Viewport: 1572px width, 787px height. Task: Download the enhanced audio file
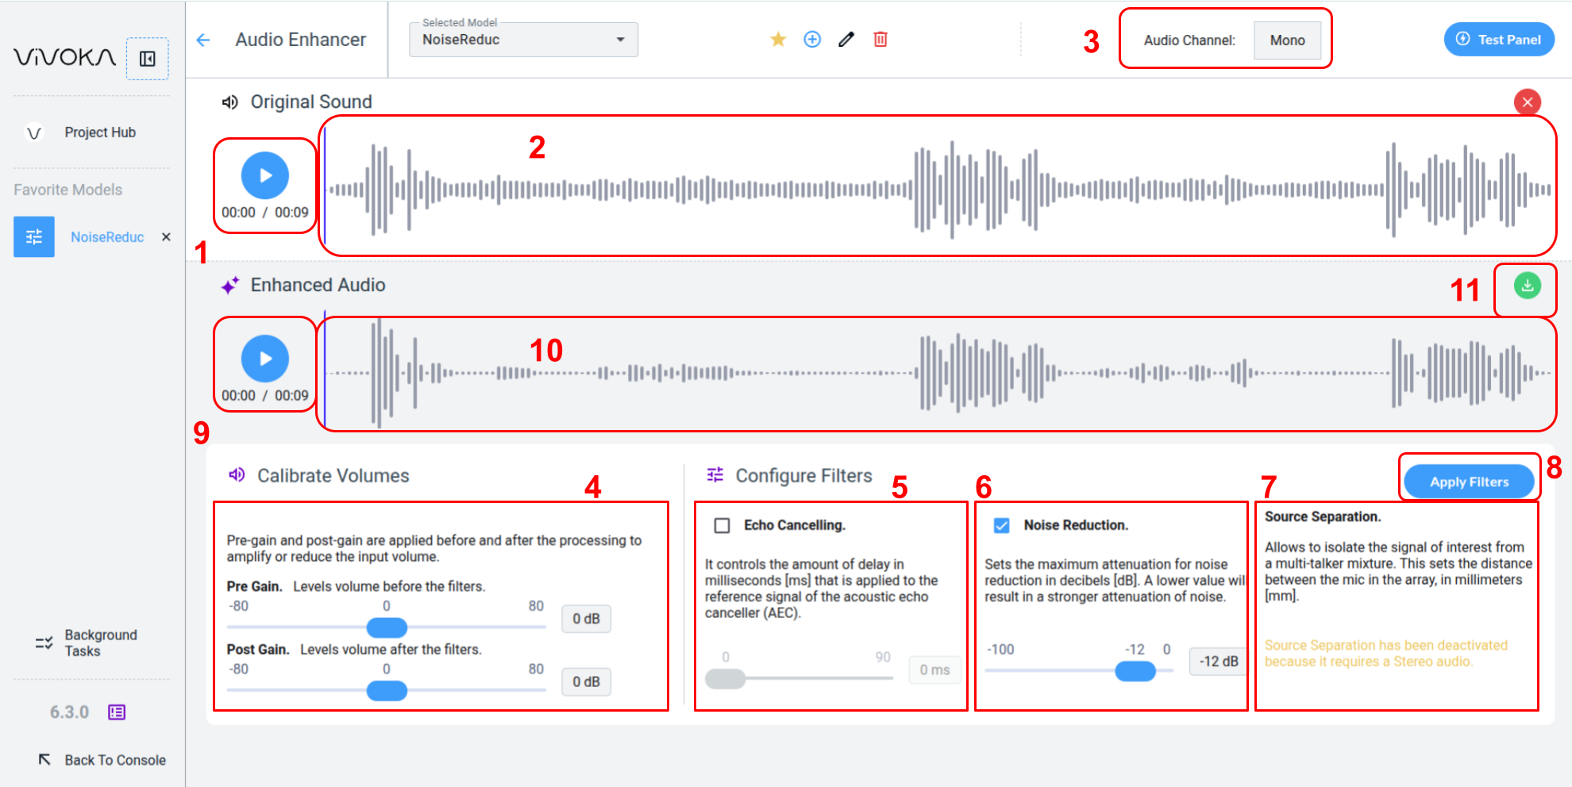1528,286
